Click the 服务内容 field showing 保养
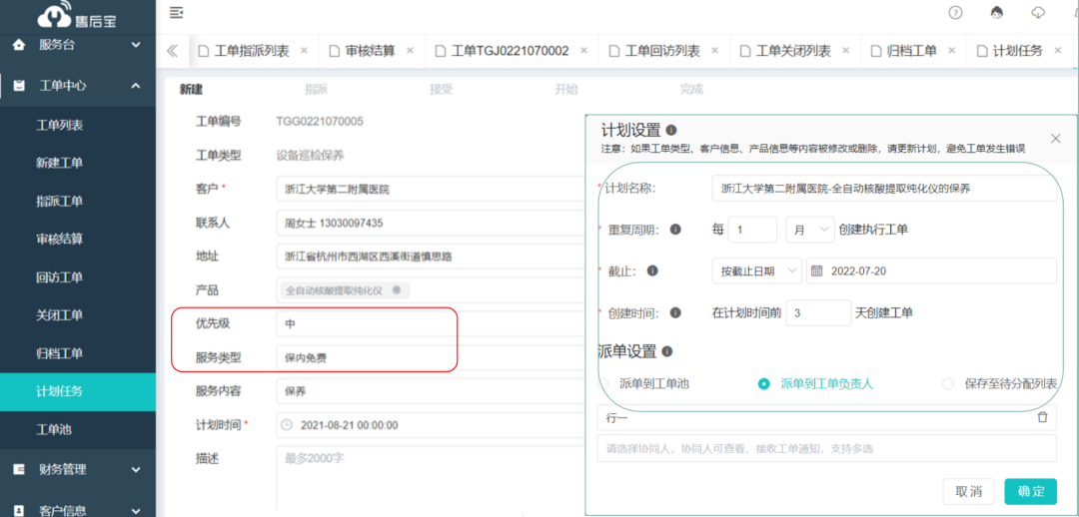Screen dimensions: 1079x517 [x=430, y=391]
